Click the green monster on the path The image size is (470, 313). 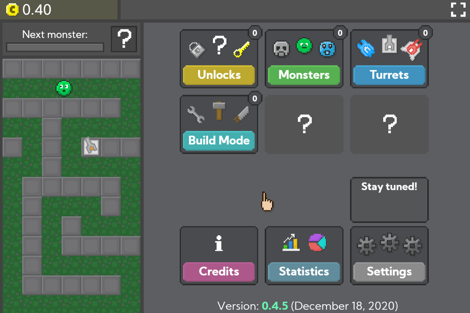point(64,88)
